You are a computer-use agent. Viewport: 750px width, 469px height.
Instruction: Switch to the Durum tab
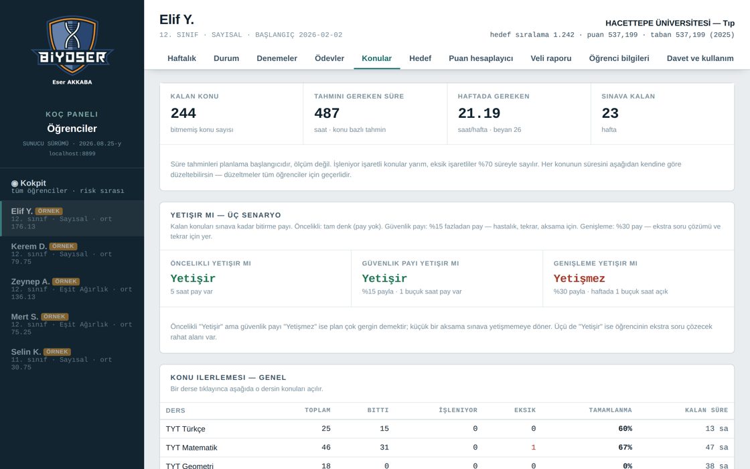point(226,58)
